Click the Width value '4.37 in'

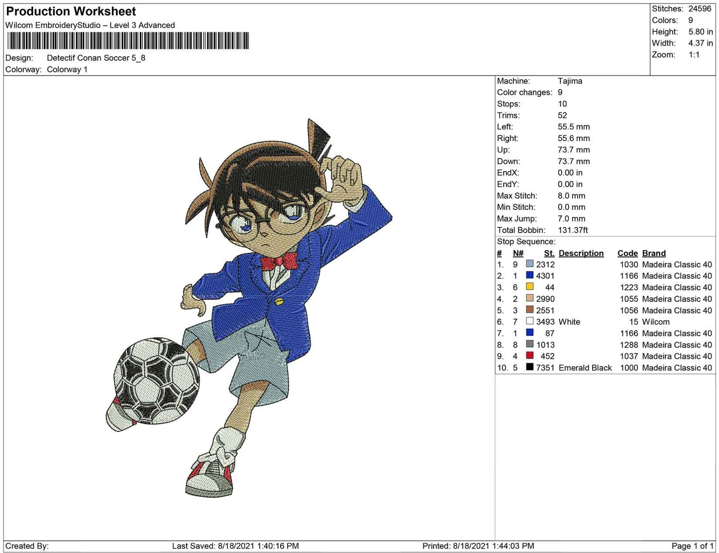pos(701,43)
